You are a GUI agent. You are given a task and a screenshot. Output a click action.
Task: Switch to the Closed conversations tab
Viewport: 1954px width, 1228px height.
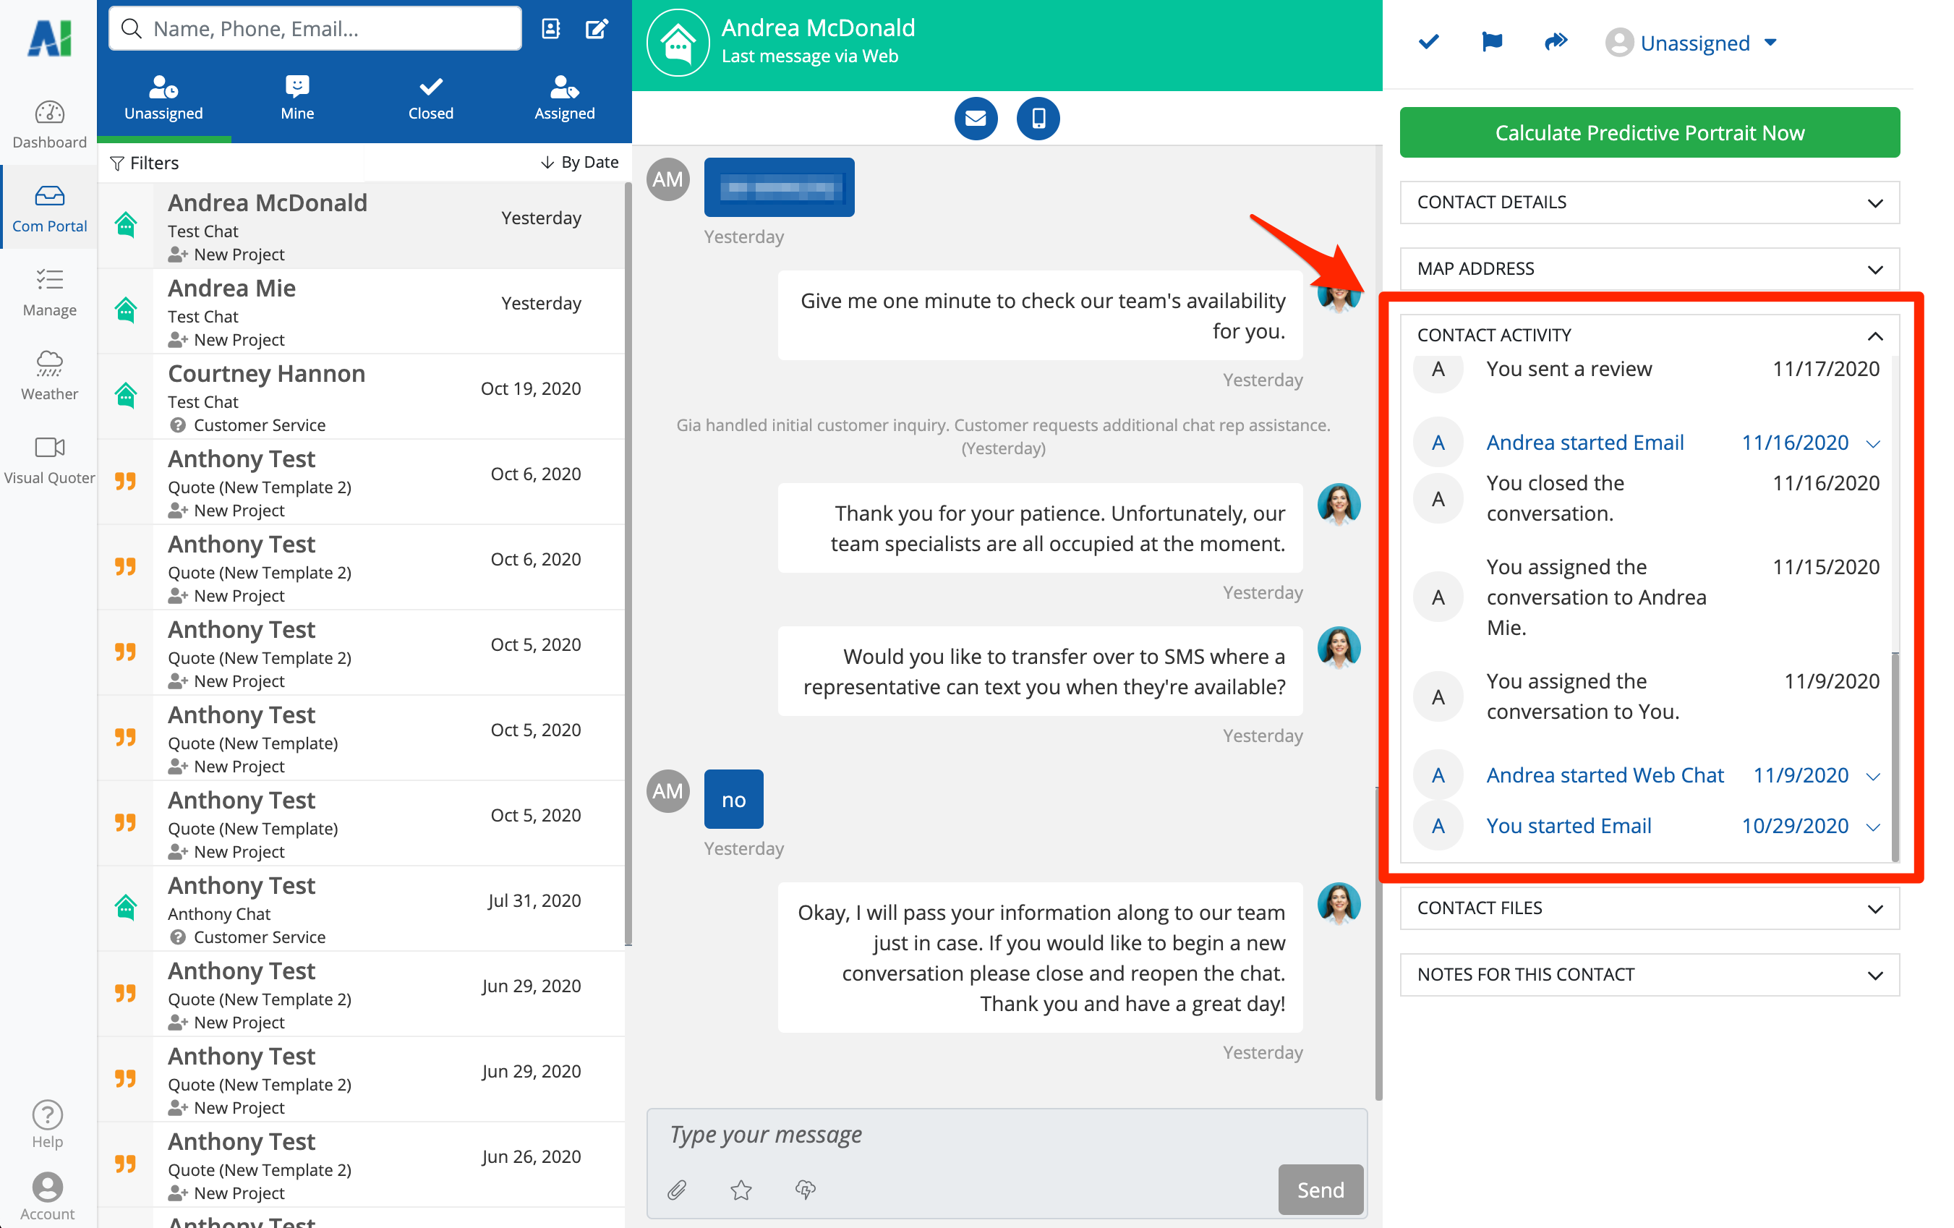coord(430,98)
